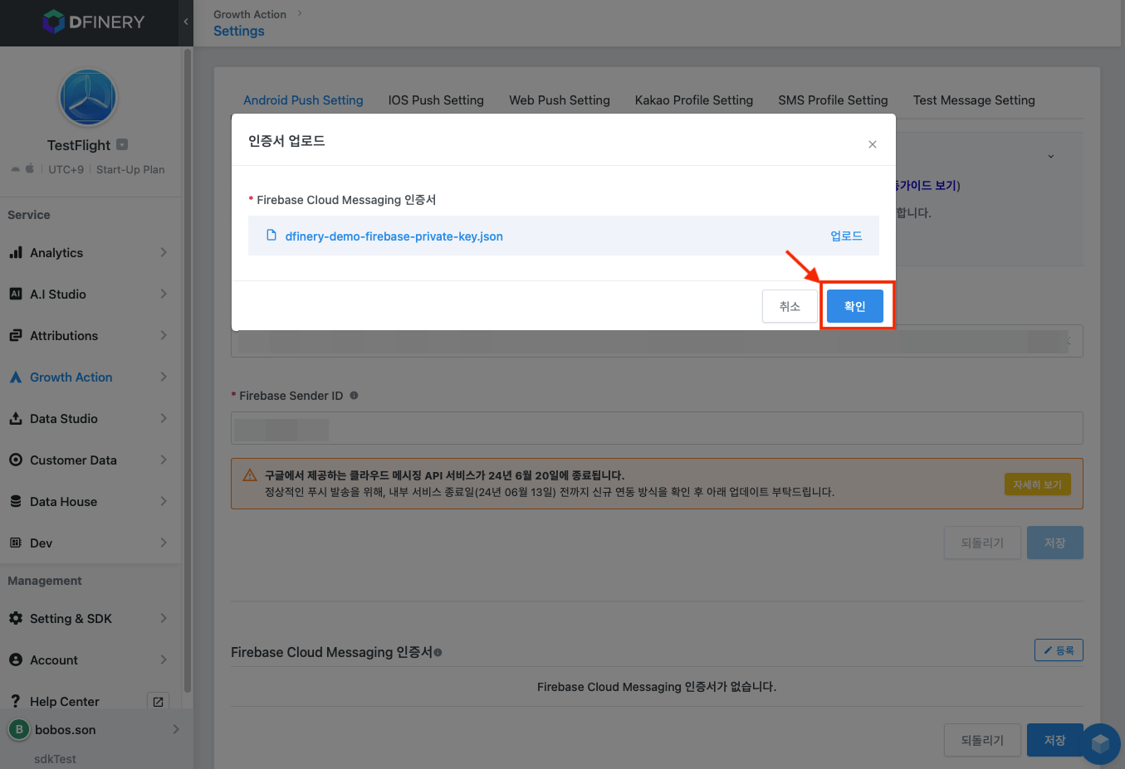Click the Firebase Sender ID input field
The image size is (1125, 769).
(657, 428)
